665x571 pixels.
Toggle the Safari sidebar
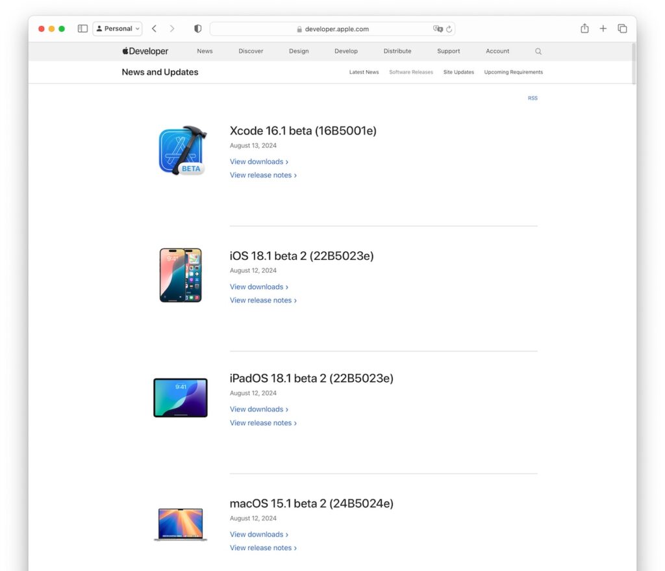[x=82, y=28]
